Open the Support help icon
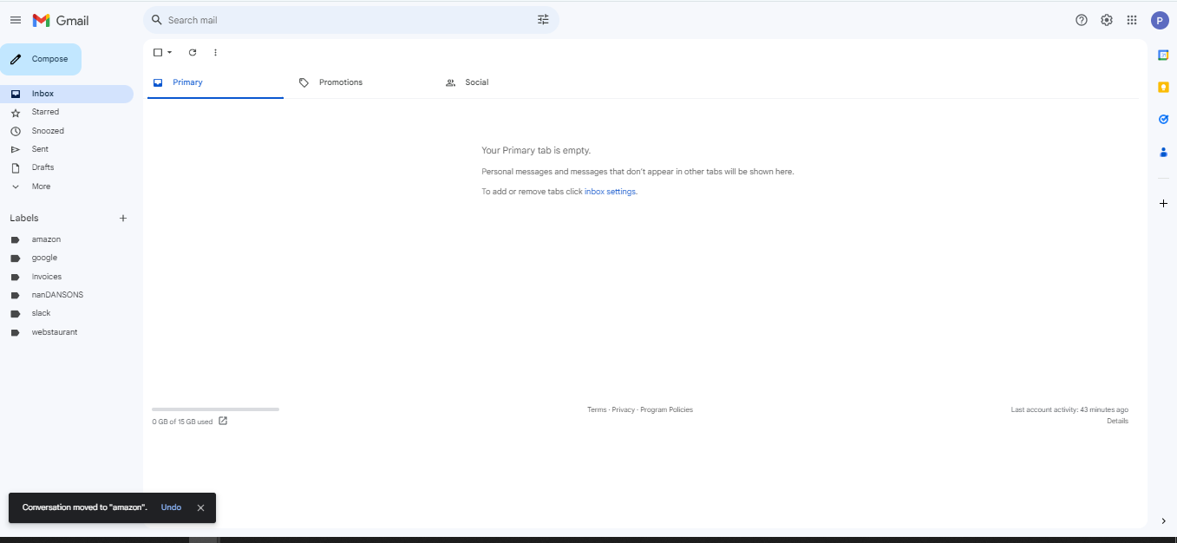The height and width of the screenshot is (543, 1177). coord(1082,20)
